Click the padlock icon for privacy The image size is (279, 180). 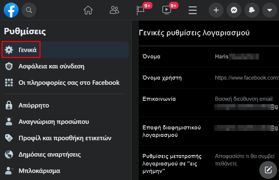(9, 105)
